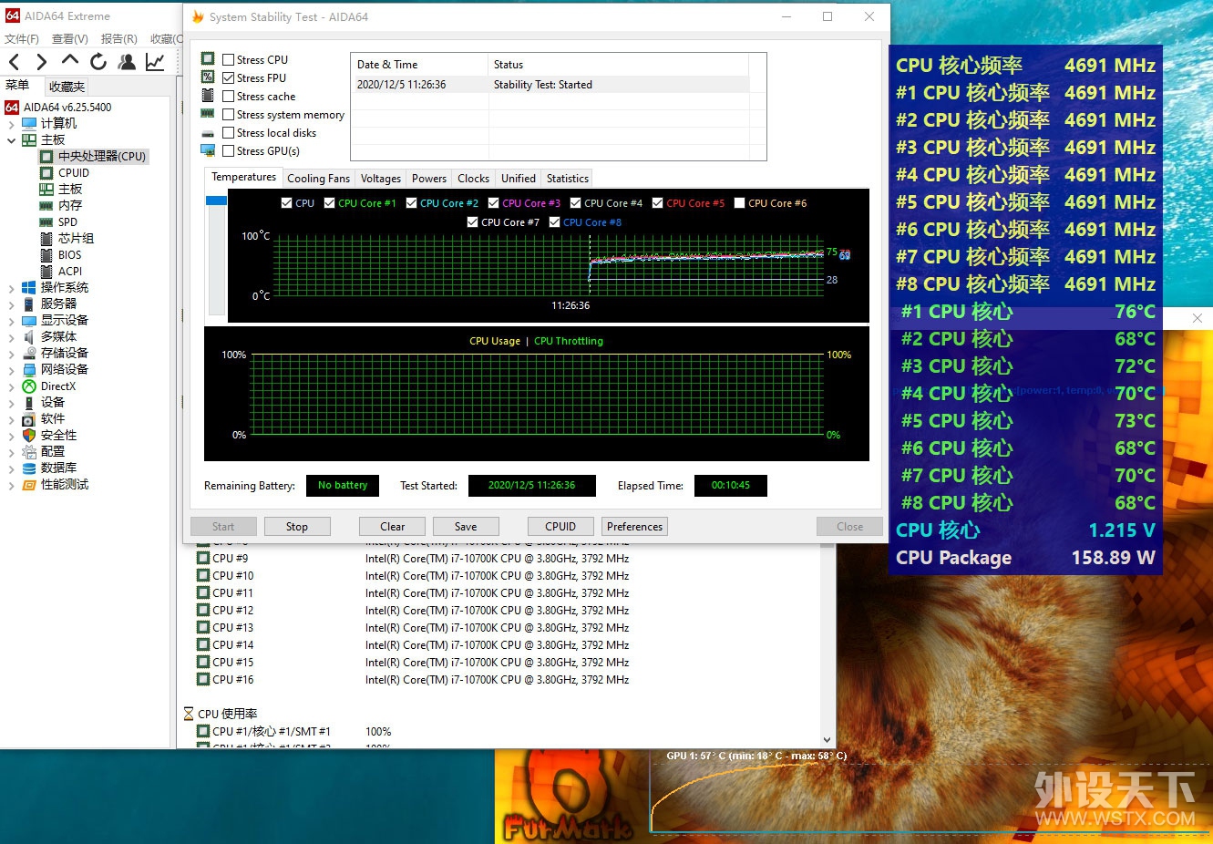
Task: Click the 性能测试 benchmark icon item
Action: [x=29, y=484]
